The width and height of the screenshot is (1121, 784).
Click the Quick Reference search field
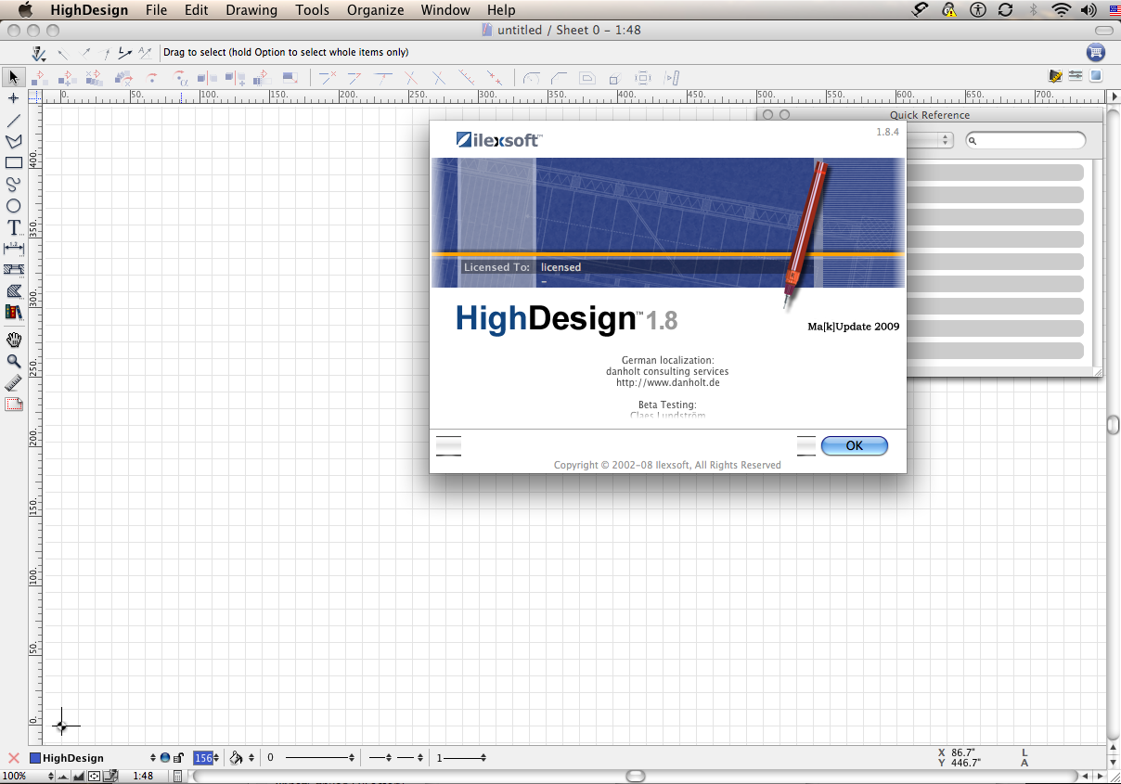click(1025, 140)
